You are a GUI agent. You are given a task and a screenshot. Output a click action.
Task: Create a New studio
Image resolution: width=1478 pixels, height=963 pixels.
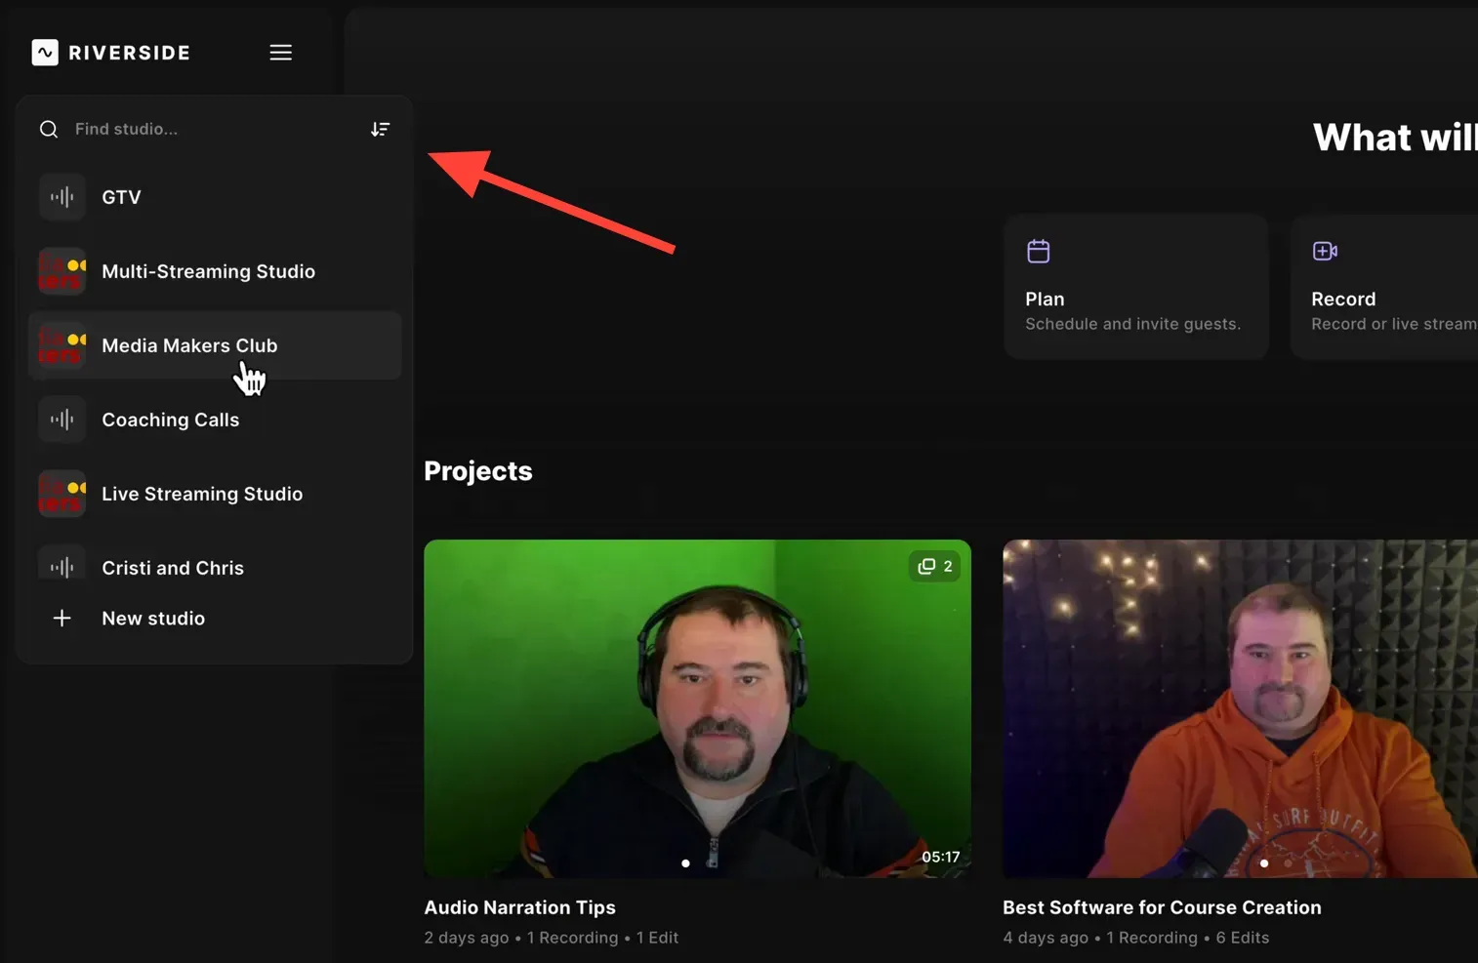(215, 619)
